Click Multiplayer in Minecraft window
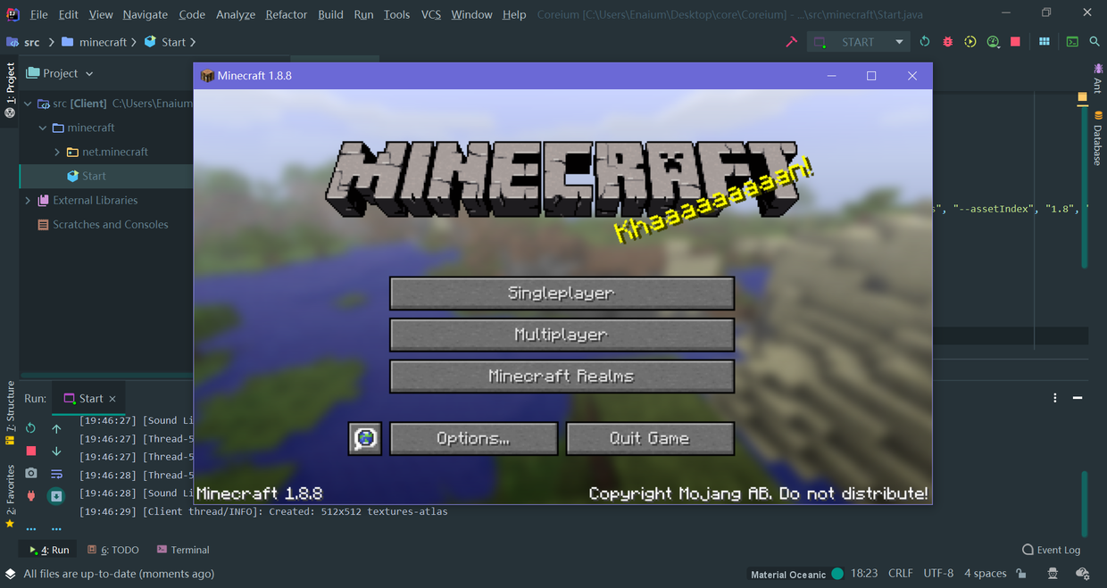The width and height of the screenshot is (1107, 588). [x=562, y=335]
